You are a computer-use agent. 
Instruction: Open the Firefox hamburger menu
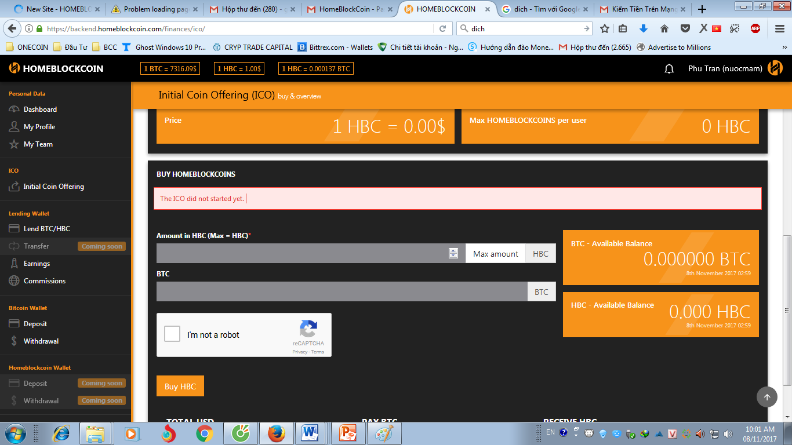click(x=780, y=28)
